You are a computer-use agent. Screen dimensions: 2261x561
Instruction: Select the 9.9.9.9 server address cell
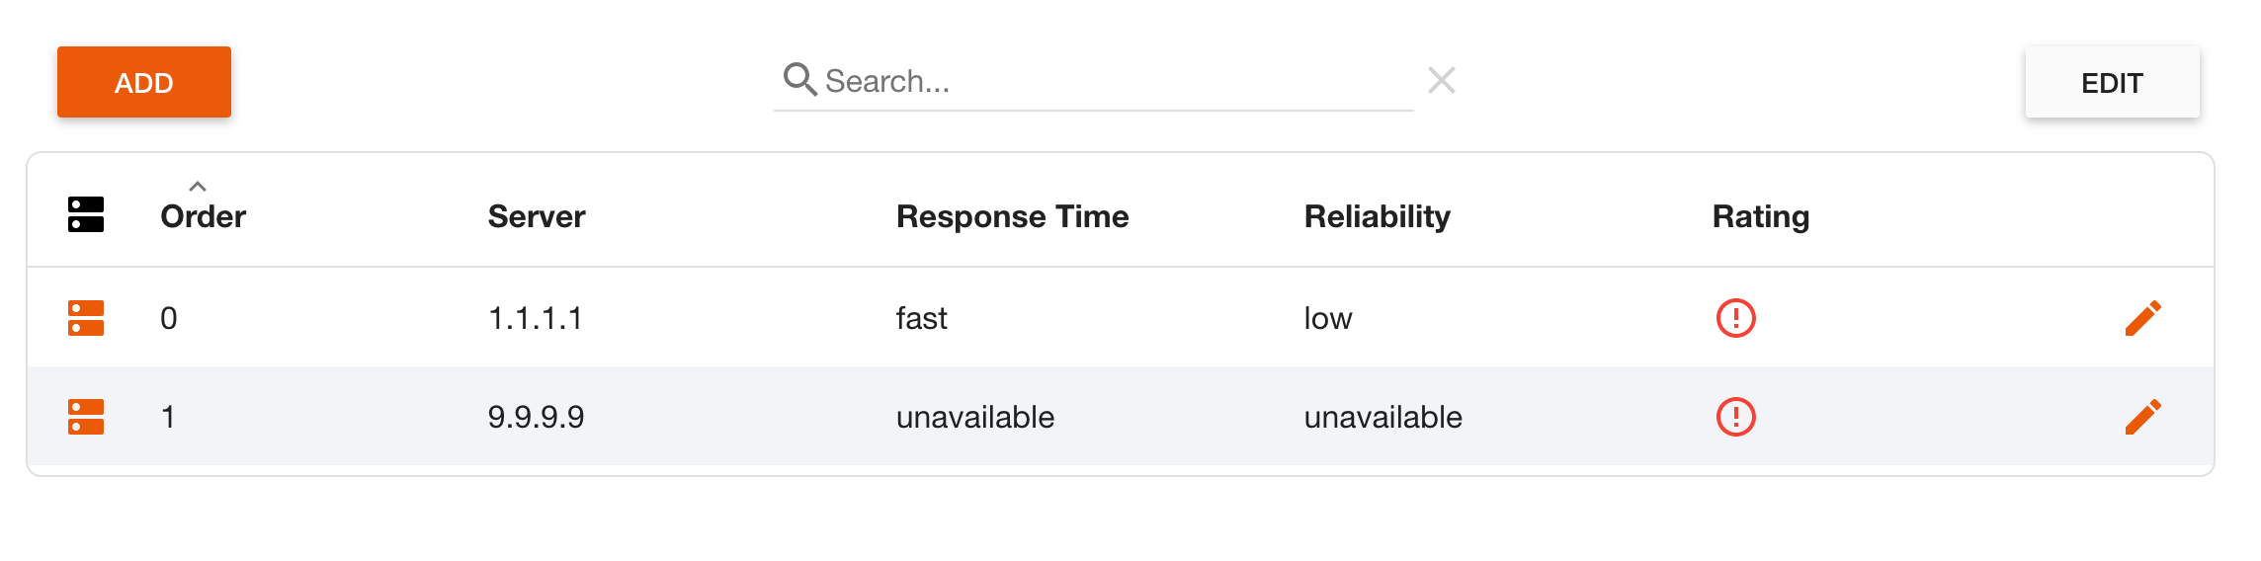pos(536,417)
